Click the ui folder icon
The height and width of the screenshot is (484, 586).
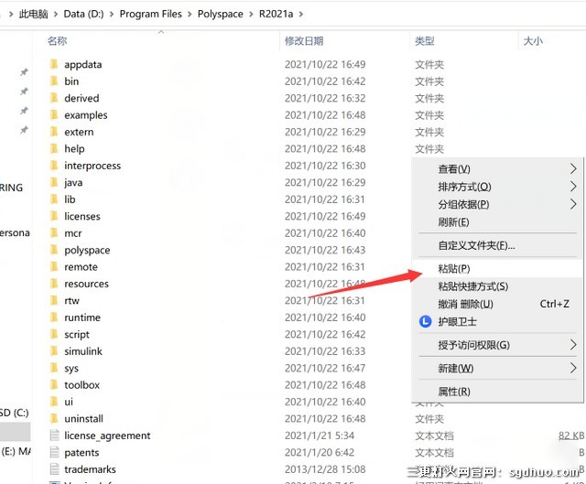[54, 402]
